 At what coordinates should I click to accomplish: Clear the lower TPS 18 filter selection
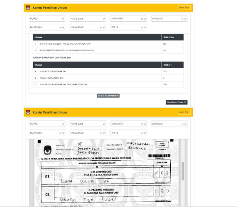(x=142, y=133)
